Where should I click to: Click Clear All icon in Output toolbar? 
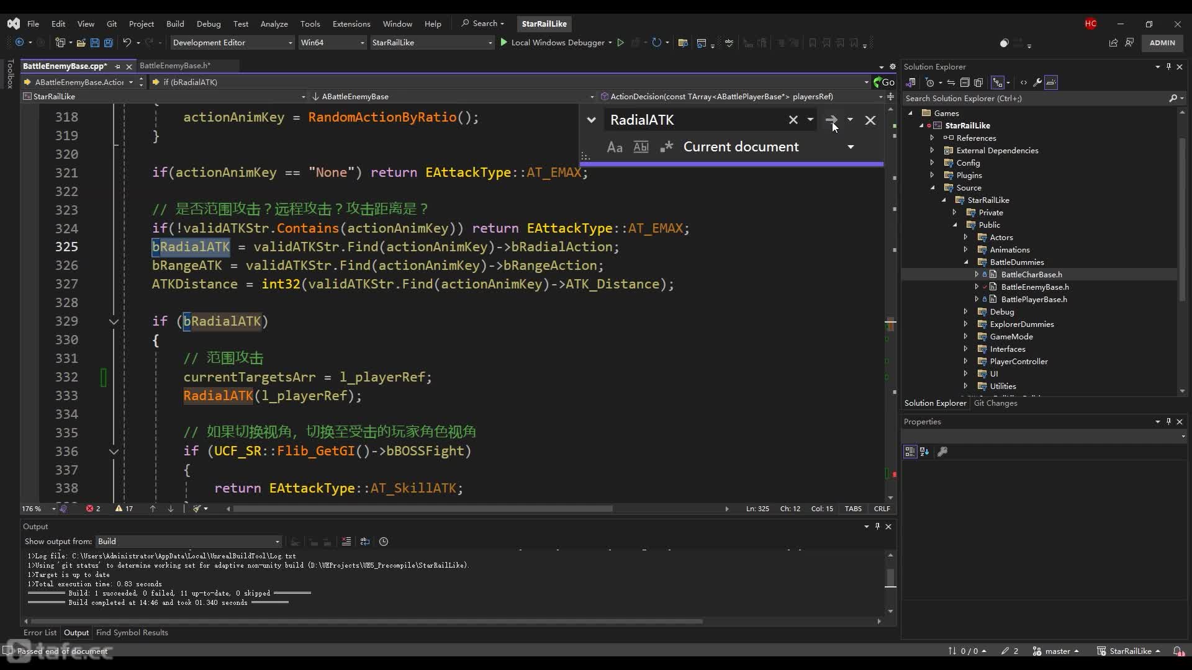[x=346, y=542]
